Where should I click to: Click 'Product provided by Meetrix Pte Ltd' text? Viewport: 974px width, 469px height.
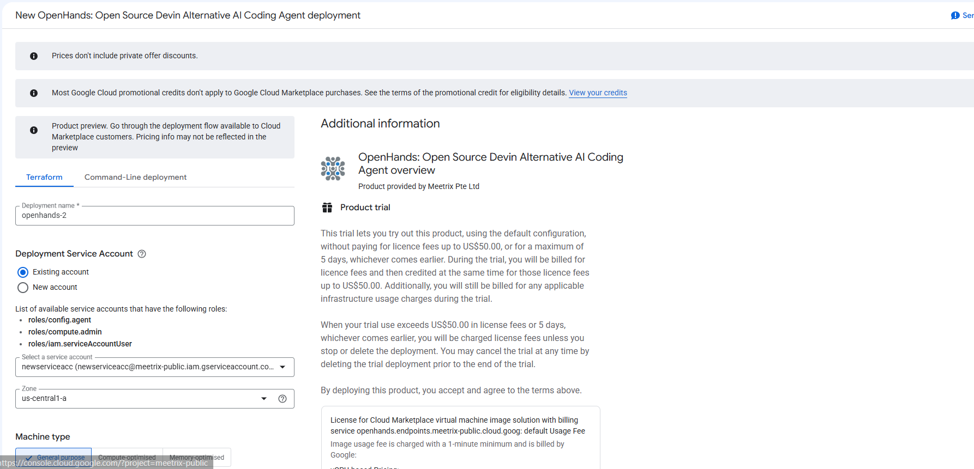click(x=419, y=186)
